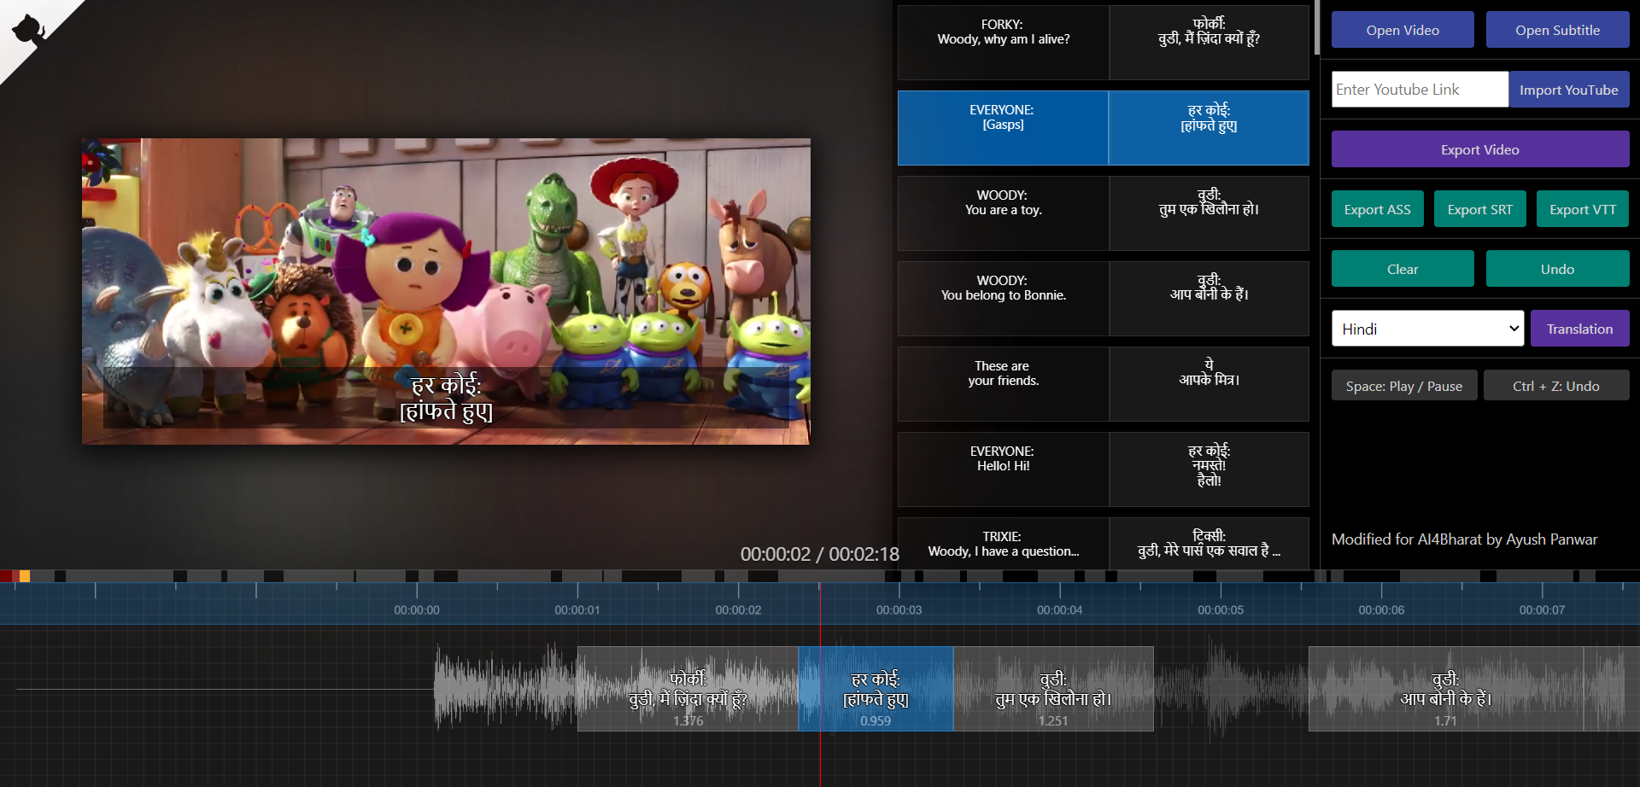Click the Open Subtitle button

(x=1557, y=30)
